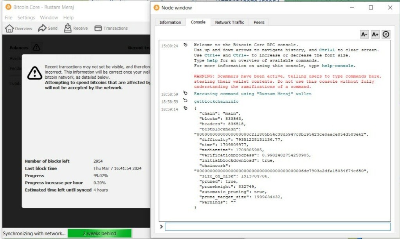Screen dimensions: 400x239
Task: Click the icon beside the 15:00:24 welcome message
Action: click(186, 45)
